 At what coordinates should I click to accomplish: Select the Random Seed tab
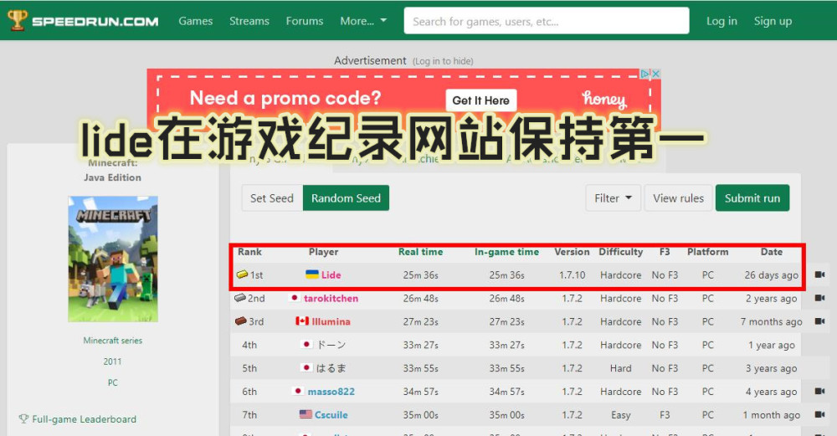tap(346, 198)
